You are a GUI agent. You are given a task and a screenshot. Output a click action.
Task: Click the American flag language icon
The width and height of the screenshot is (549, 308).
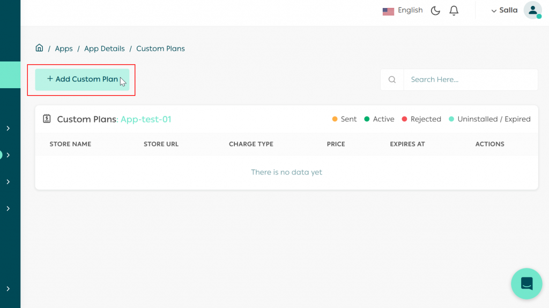pos(388,10)
